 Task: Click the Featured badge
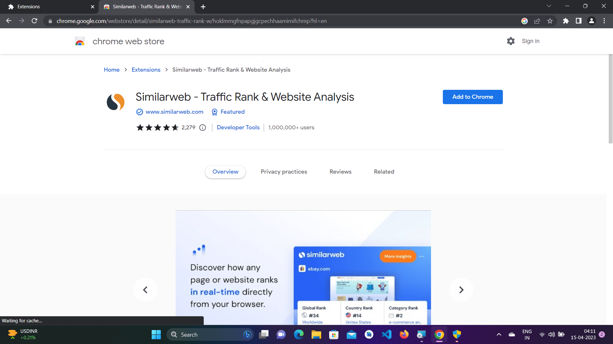[232, 112]
